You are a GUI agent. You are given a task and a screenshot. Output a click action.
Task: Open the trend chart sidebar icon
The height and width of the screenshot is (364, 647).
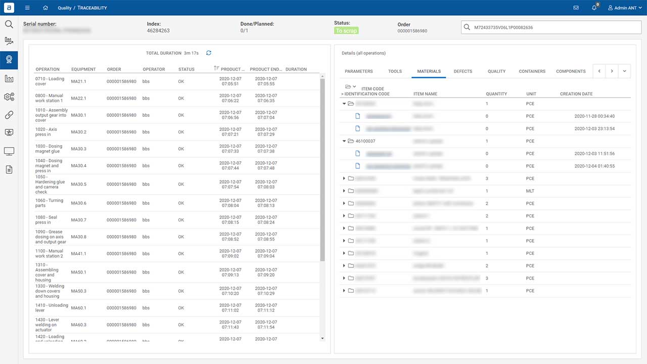pyautogui.click(x=9, y=41)
